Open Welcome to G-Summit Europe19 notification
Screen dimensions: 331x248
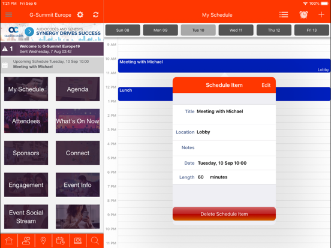tap(52, 49)
